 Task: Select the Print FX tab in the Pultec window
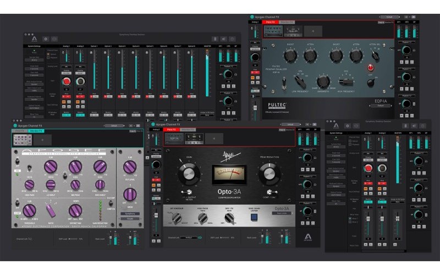[271, 22]
